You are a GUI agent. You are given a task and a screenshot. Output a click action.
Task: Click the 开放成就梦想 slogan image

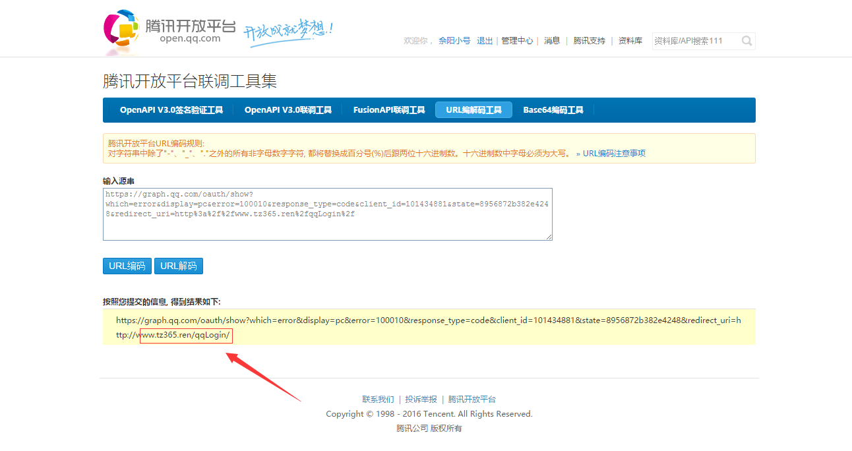click(288, 31)
